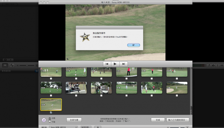This screenshot has width=224, height=128.
Task: Select the 1:01 red-shirt golfer thumbnail
Action: point(127,72)
